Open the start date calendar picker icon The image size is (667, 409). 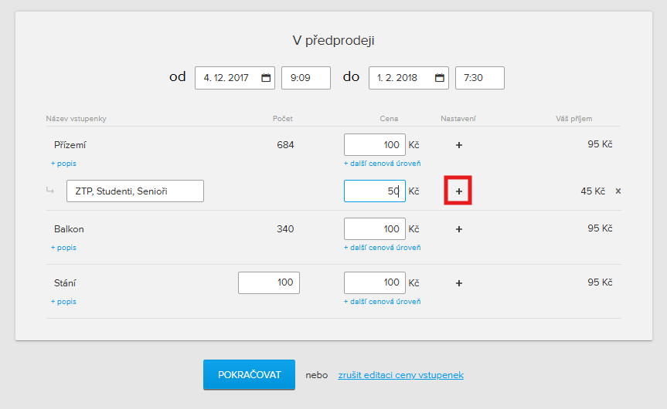(x=266, y=78)
